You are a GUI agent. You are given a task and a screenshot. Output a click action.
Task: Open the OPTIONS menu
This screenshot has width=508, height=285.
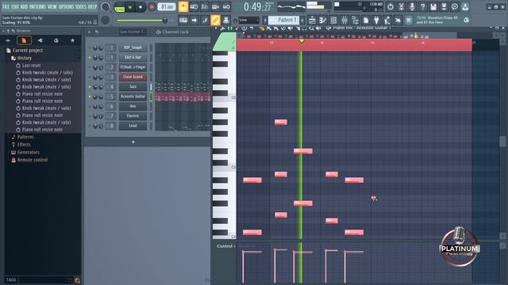66,6
